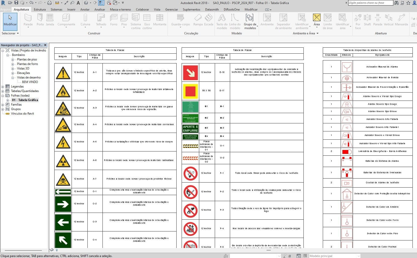Click the Text 'A' icon in quick access toolbar

pos(78,3)
